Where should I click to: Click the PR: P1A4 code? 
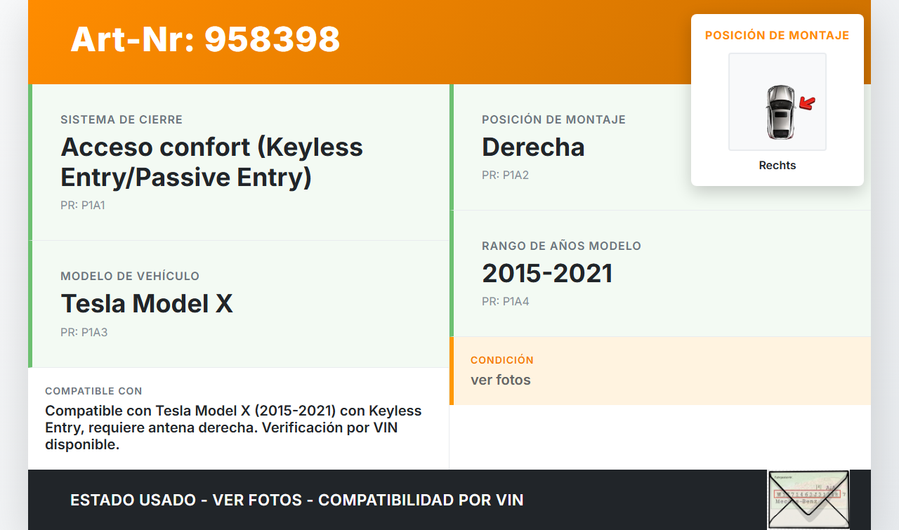(506, 301)
